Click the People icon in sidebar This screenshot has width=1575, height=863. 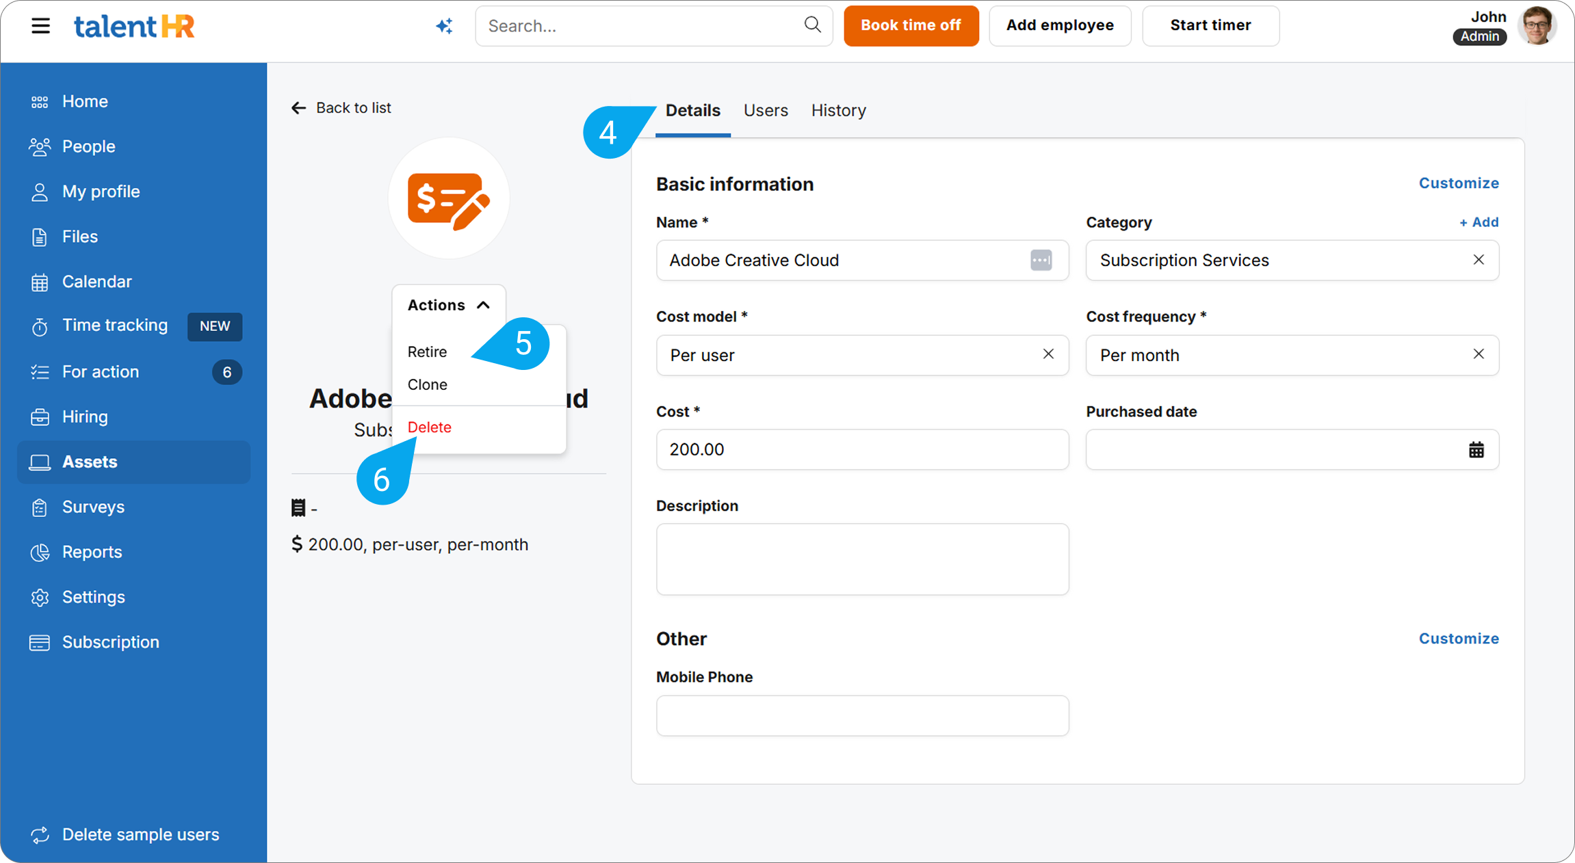coord(40,147)
